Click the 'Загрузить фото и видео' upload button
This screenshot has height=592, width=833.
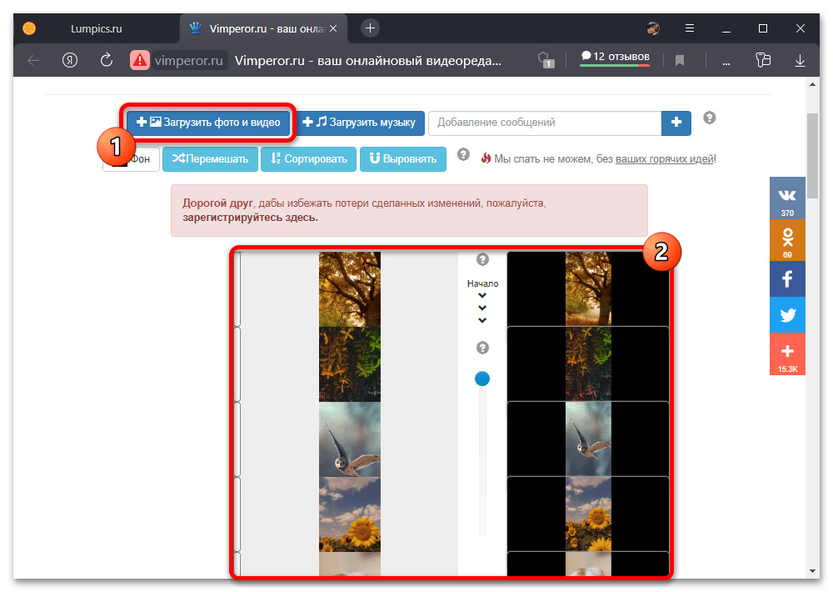[x=208, y=123]
